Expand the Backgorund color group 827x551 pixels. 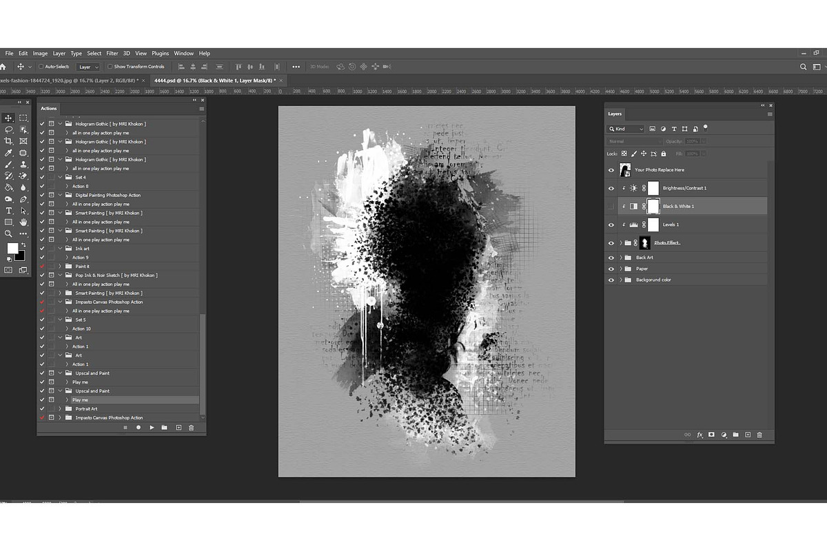click(x=621, y=280)
